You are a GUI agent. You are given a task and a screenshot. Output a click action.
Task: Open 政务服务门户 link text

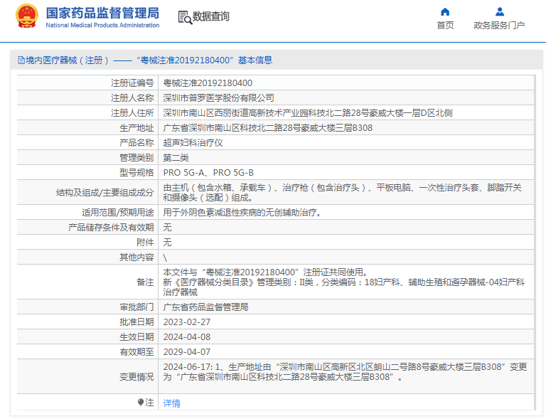click(499, 26)
